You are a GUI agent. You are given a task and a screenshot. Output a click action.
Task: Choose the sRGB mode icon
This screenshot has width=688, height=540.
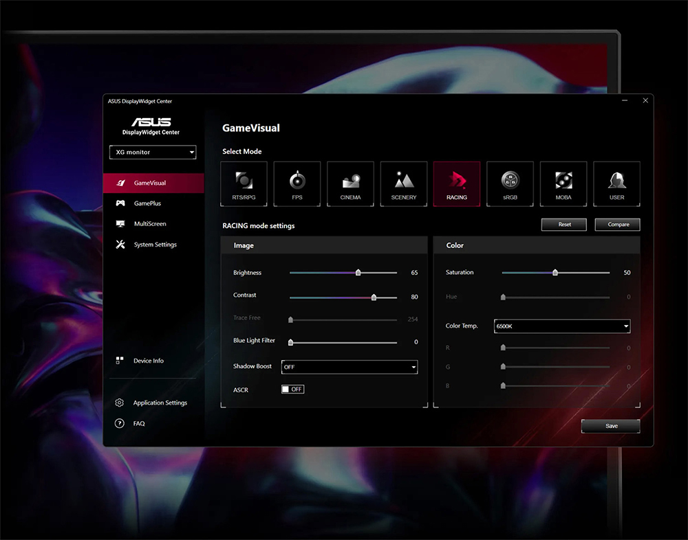click(x=510, y=183)
